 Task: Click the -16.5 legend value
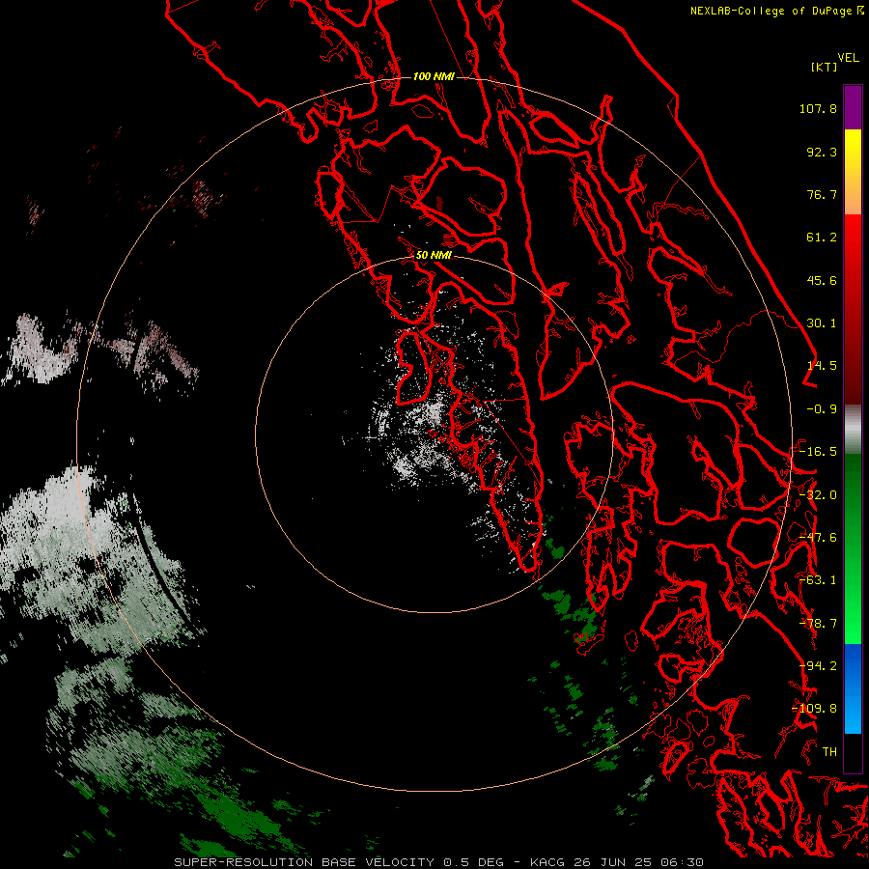coord(818,452)
